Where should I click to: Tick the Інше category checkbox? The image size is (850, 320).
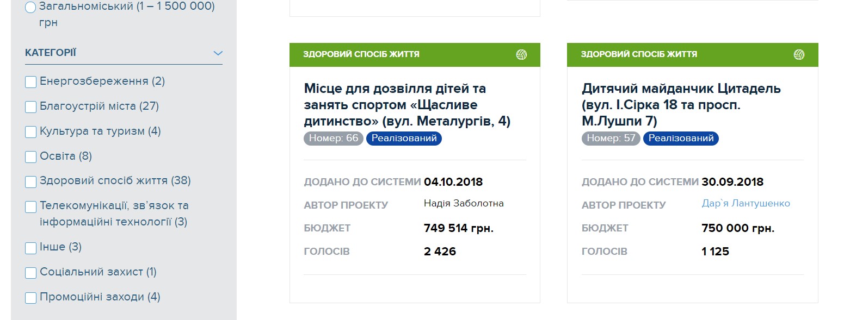31,248
